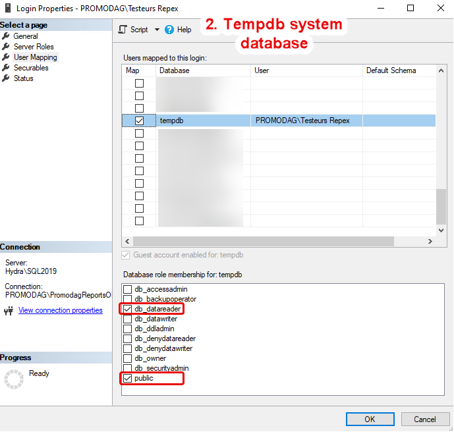Image resolution: width=454 pixels, height=432 pixels.
Task: Click OK to save login properties
Action: 370,419
